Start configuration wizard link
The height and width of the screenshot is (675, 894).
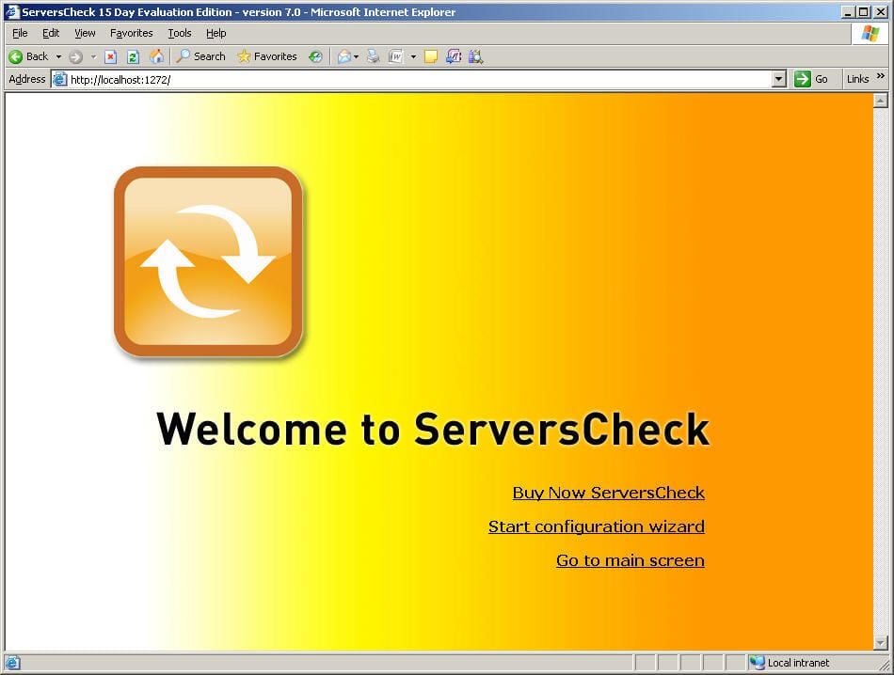point(597,526)
